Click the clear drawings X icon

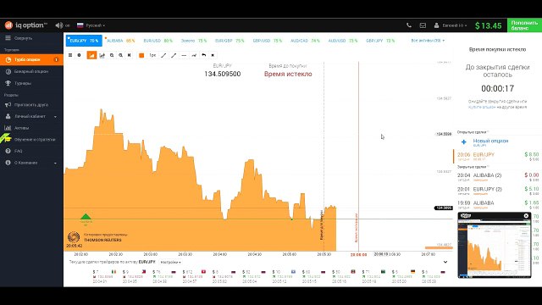coord(213,55)
